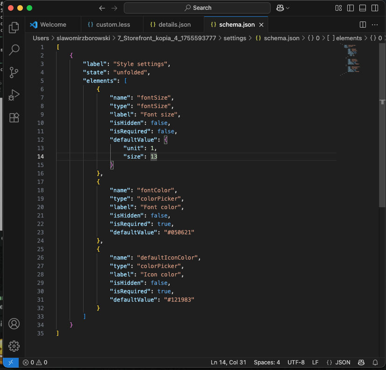The height and width of the screenshot is (370, 386).
Task: Click the minimap code overview
Action: click(x=350, y=58)
